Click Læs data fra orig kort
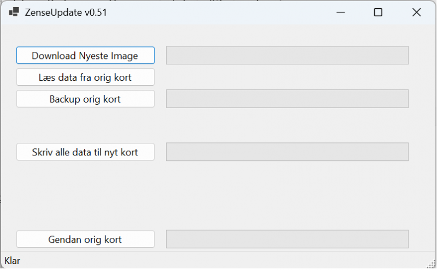 point(85,77)
